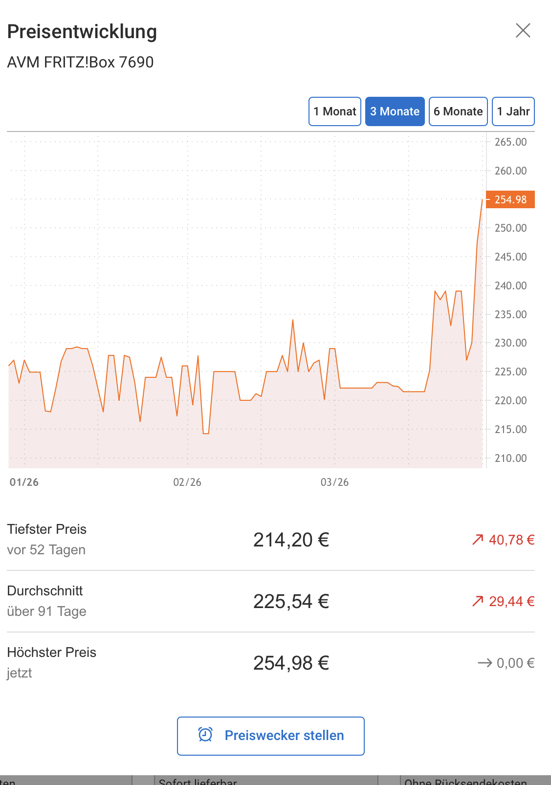The height and width of the screenshot is (785, 551).
Task: Click the Tiefster Preis row label
Action: [47, 529]
